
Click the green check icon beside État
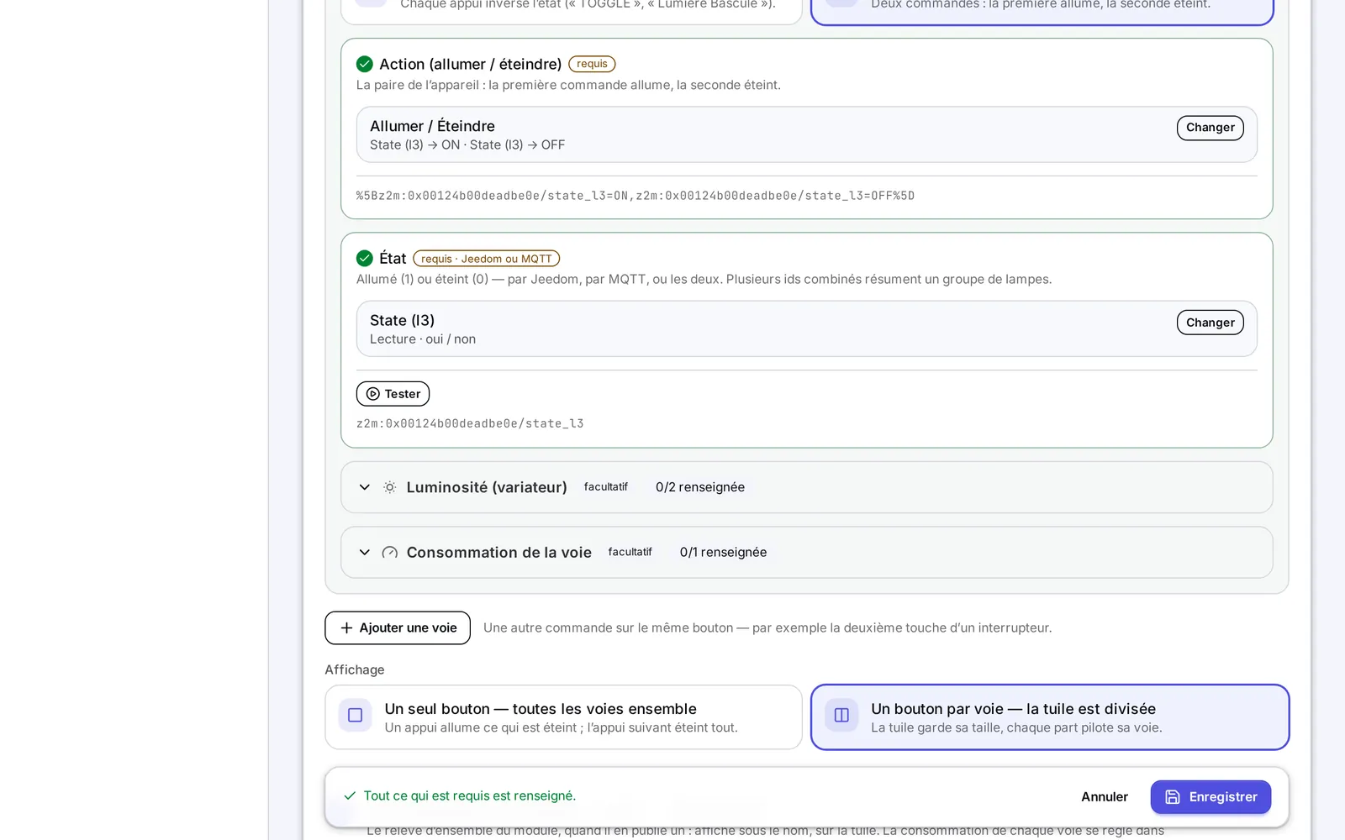pyautogui.click(x=364, y=258)
